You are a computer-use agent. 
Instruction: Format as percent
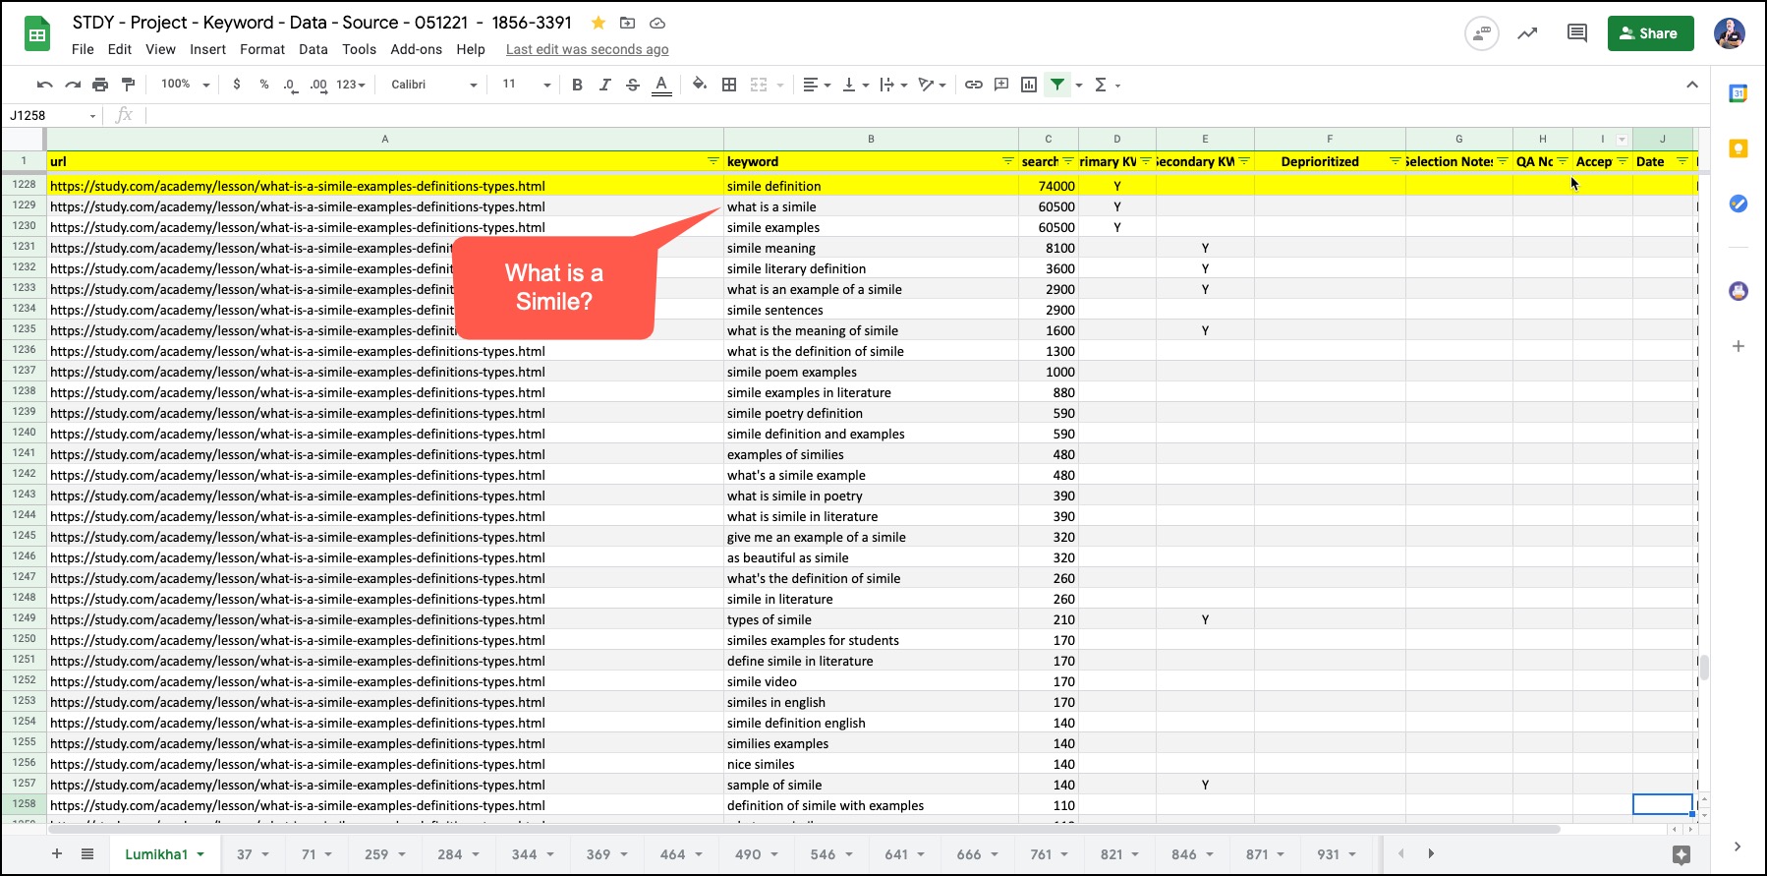[x=264, y=85]
